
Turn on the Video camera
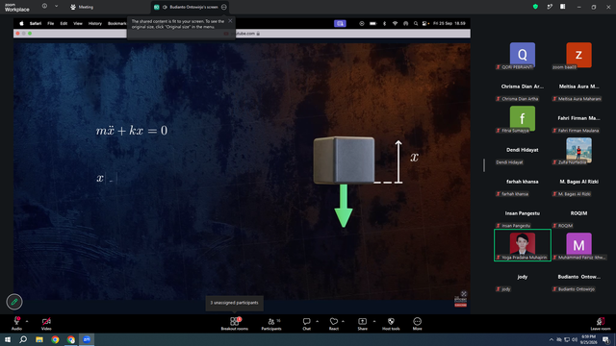(x=46, y=324)
